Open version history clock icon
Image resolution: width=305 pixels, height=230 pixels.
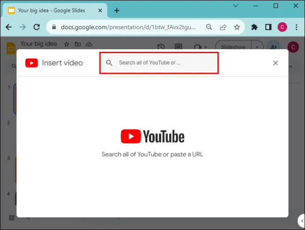(161, 47)
